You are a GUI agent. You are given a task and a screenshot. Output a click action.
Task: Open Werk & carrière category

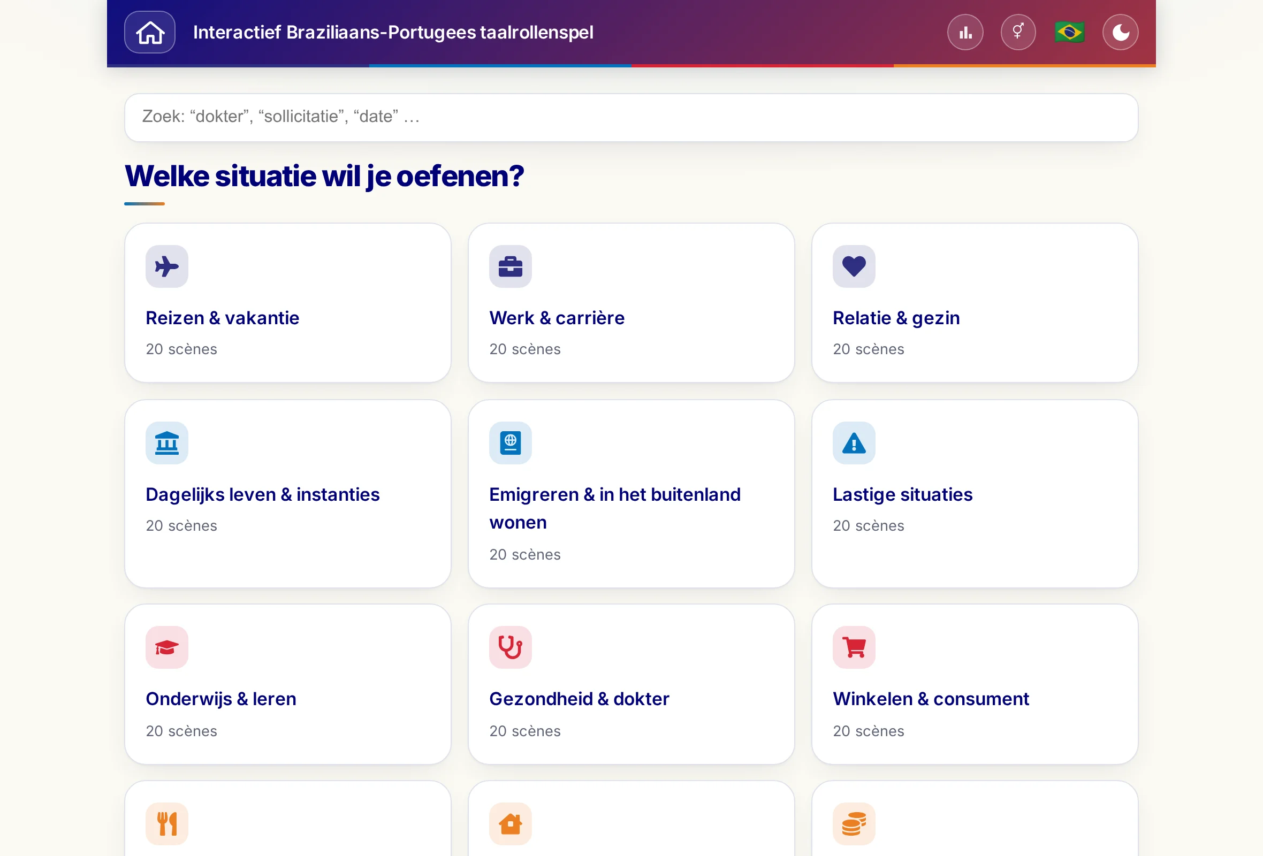631,302
